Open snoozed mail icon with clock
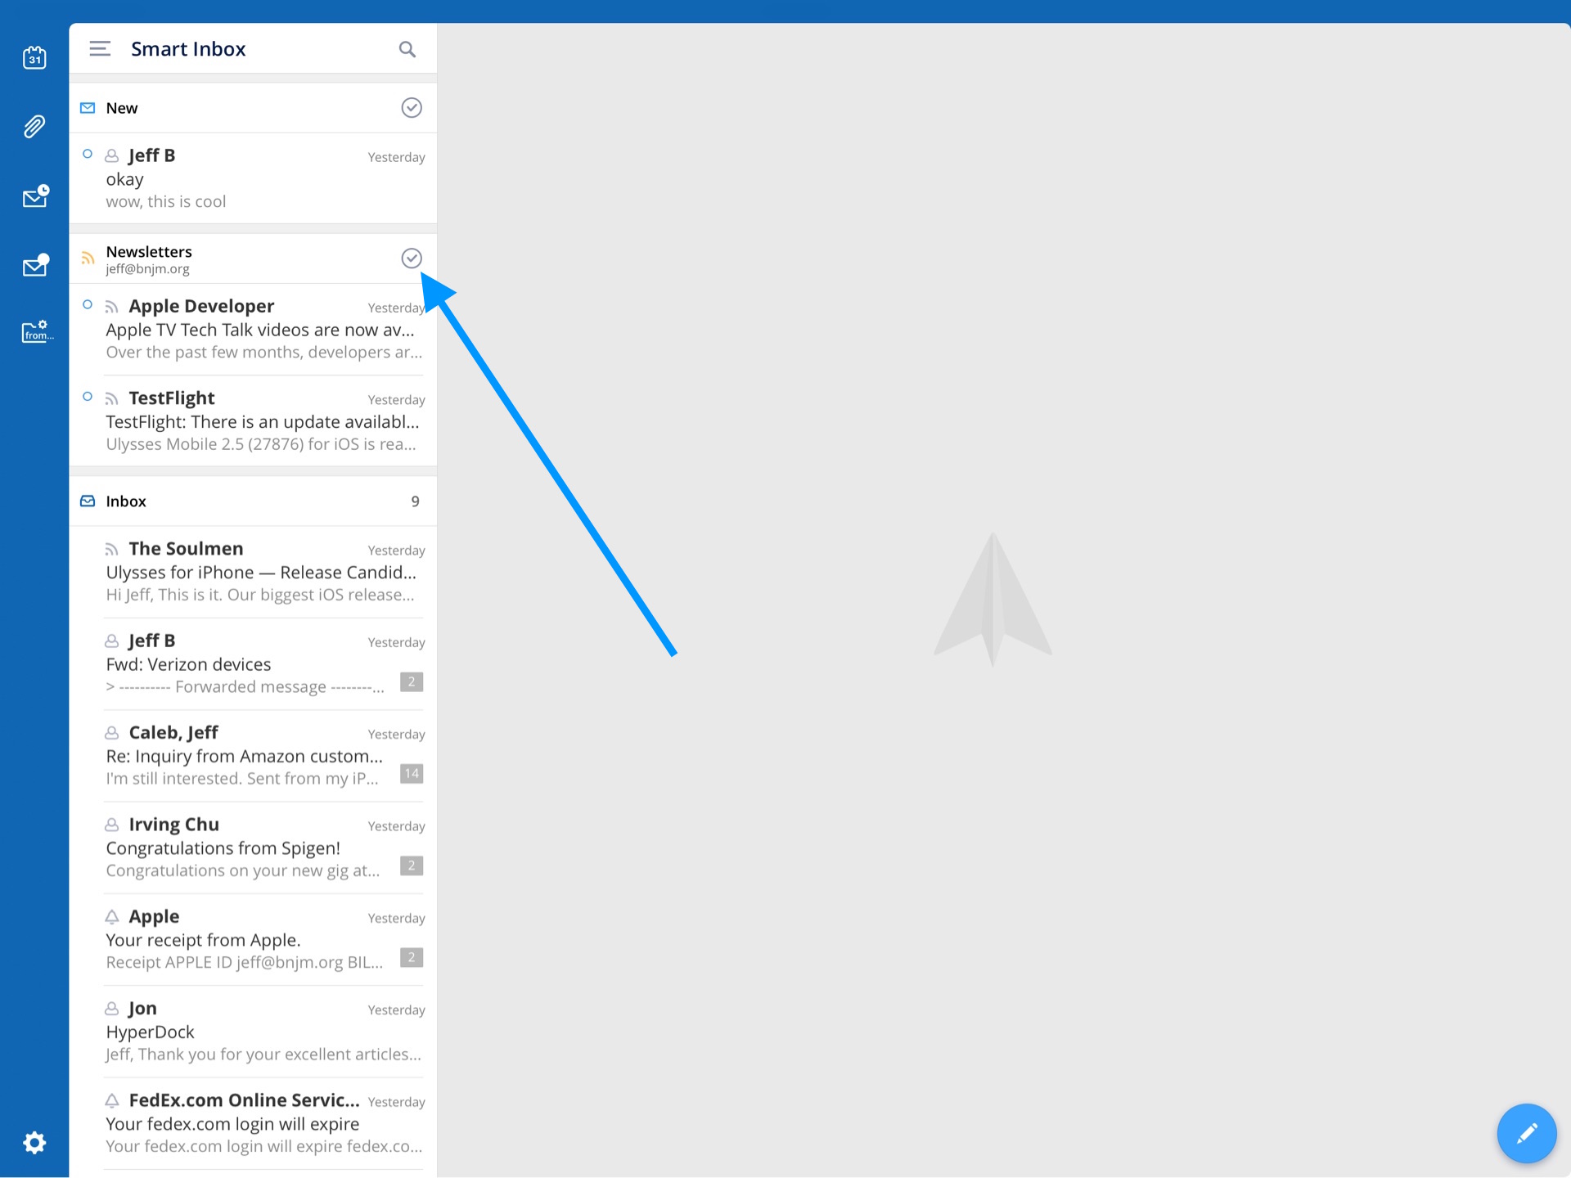The height and width of the screenshot is (1178, 1571). pyautogui.click(x=35, y=196)
